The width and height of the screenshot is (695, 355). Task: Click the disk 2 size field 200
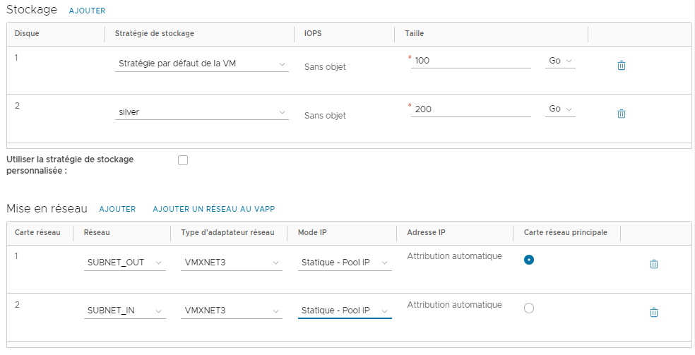pyautogui.click(x=470, y=109)
